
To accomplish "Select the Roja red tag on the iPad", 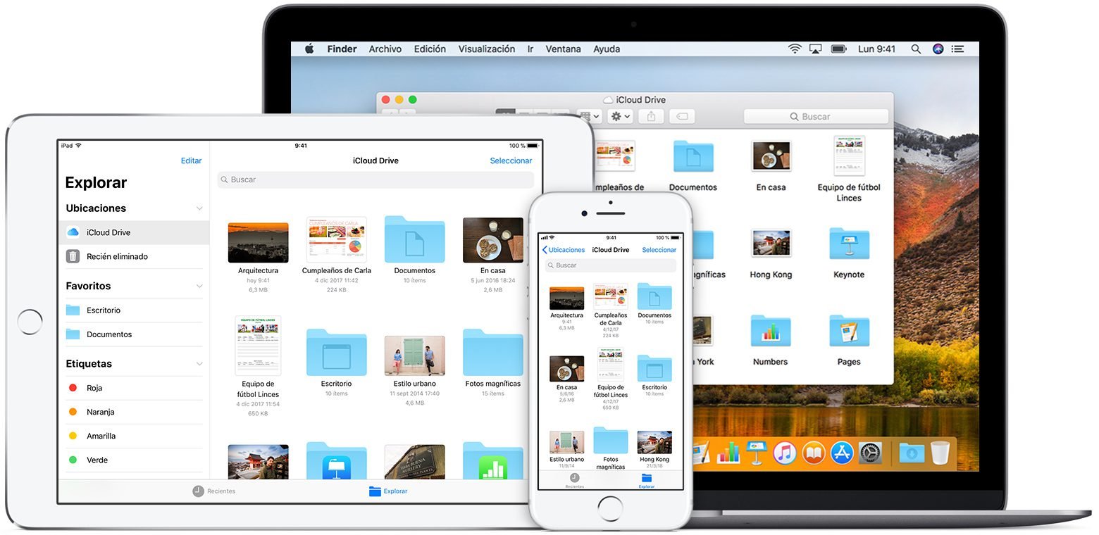I will (134, 388).
